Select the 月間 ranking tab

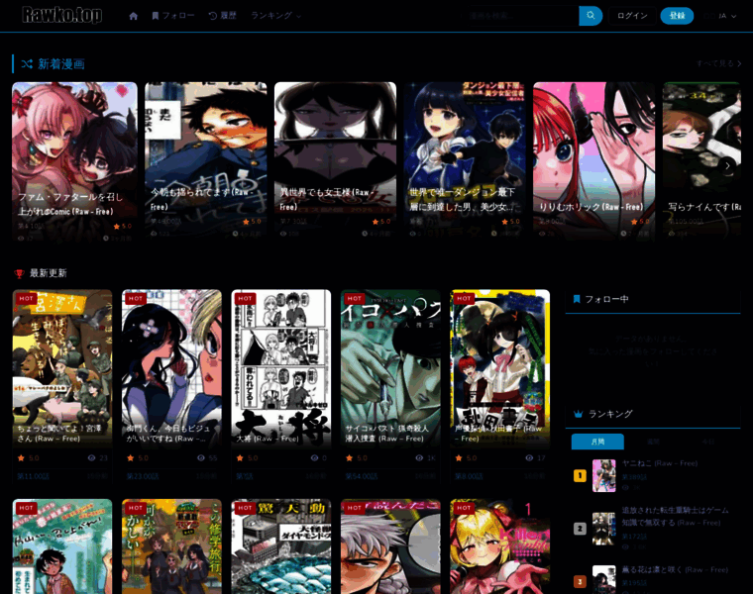pos(597,442)
